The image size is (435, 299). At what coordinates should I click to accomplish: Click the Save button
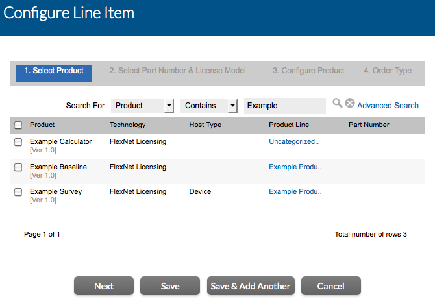coord(170,286)
